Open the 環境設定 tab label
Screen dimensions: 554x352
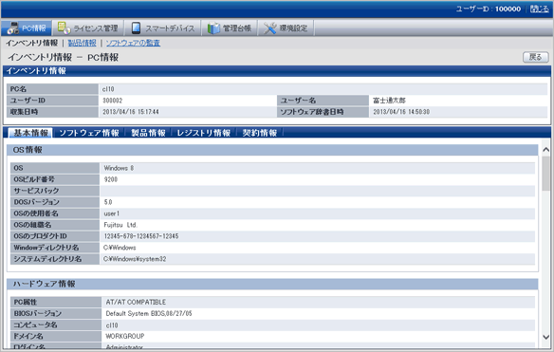pos(293,28)
